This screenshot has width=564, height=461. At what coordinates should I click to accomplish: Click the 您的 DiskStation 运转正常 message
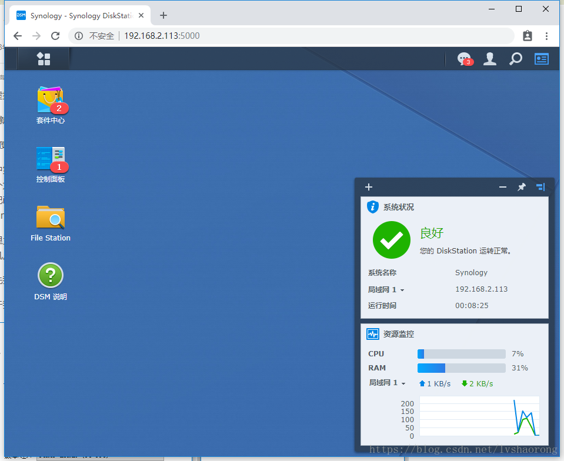coord(465,250)
